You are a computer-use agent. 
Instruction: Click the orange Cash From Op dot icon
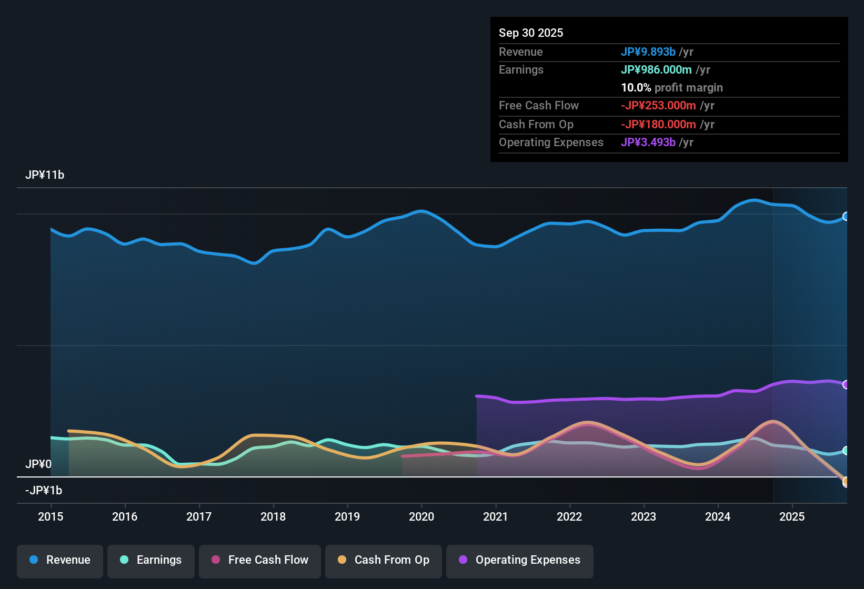341,560
